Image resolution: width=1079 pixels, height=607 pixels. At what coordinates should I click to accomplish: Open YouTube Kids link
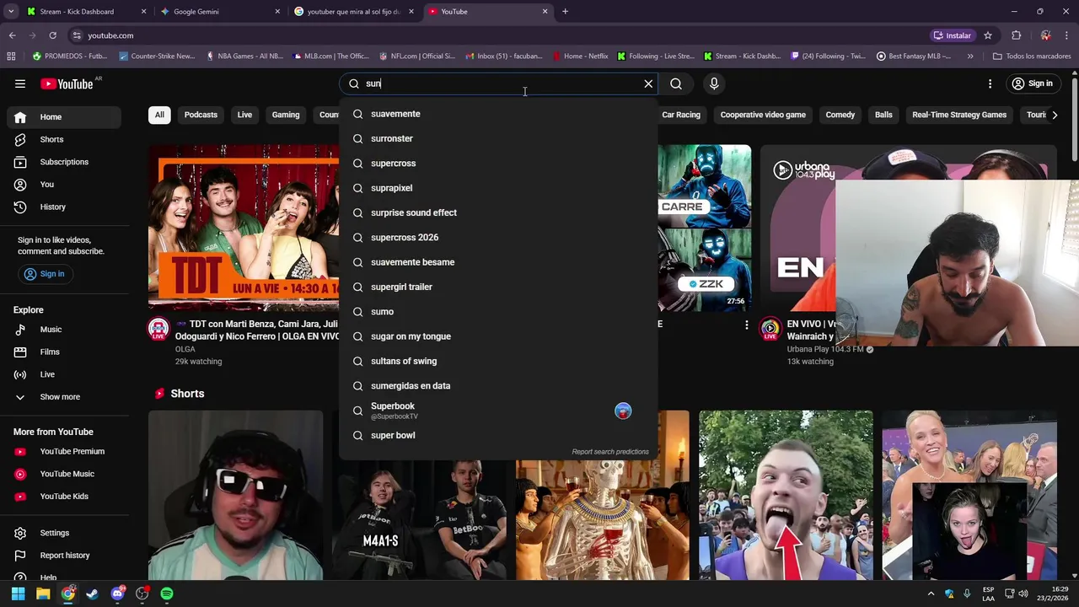(65, 496)
